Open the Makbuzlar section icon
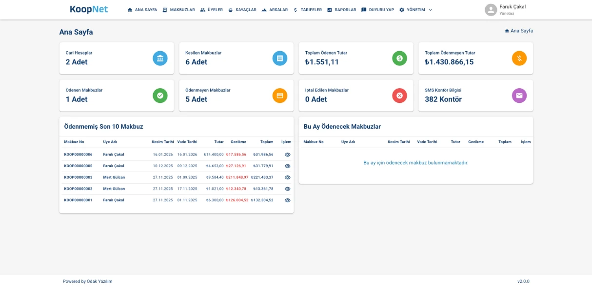Image resolution: width=592 pixels, height=288 pixels. pyautogui.click(x=164, y=9)
